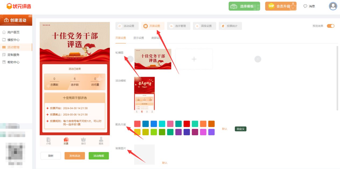Open the user avatar at top right
The height and width of the screenshot is (169, 340).
pos(332,6)
